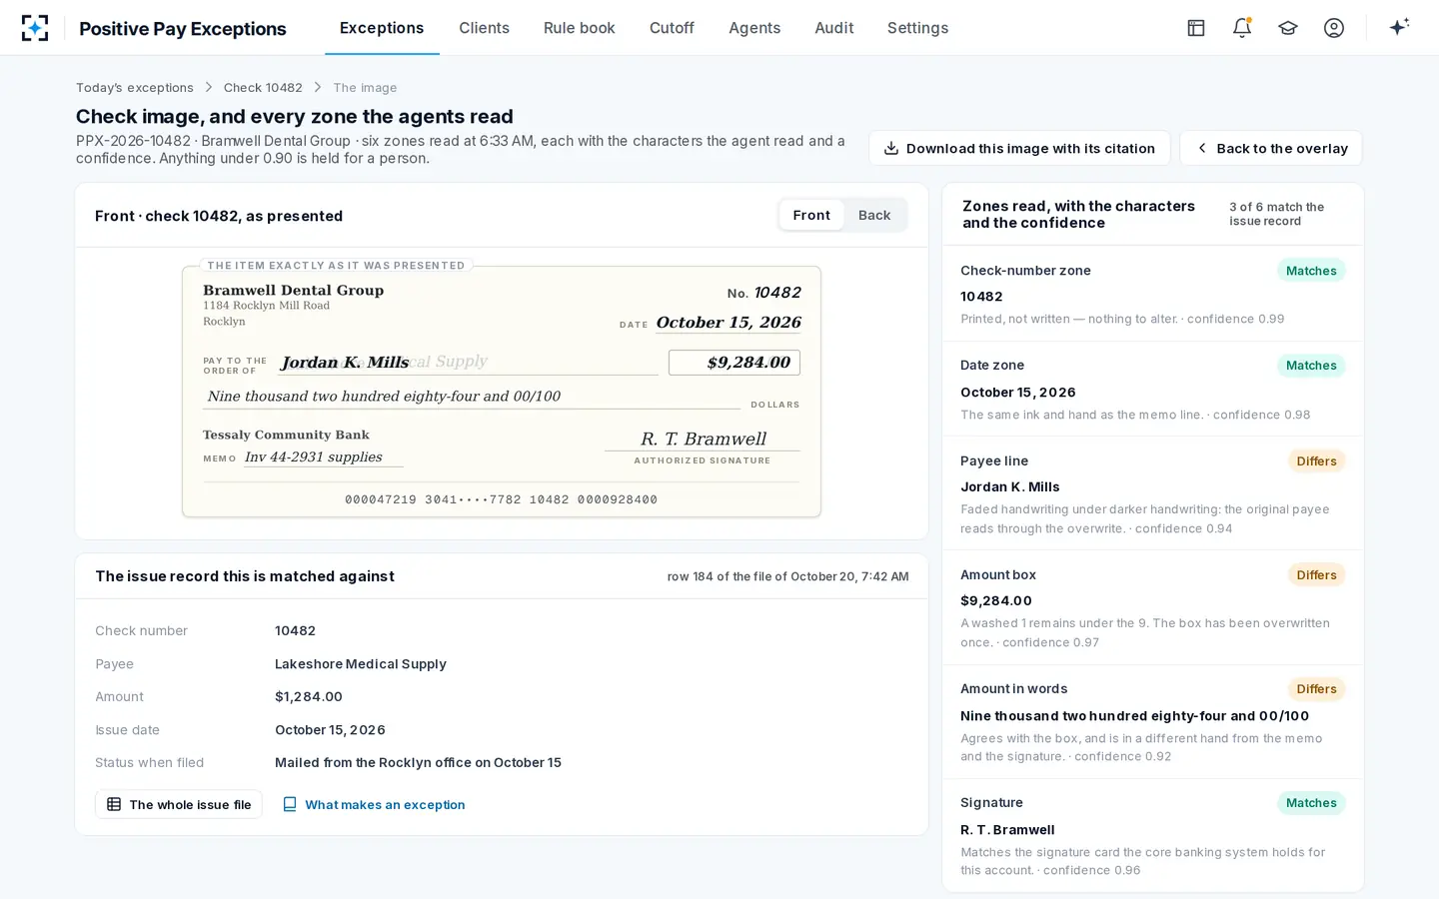This screenshot has height=899, width=1439.
Task: Click the Positive Pay app logo icon
Action: [x=35, y=28]
